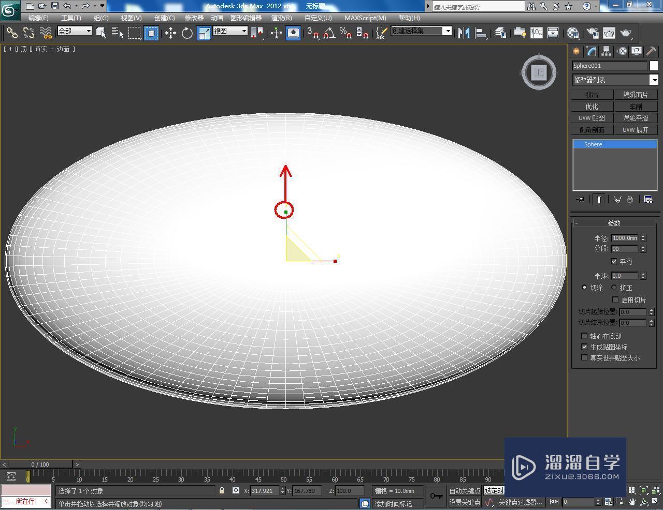663x510 pixels.
Task: Open the 渲染(R) menu
Action: click(281, 18)
